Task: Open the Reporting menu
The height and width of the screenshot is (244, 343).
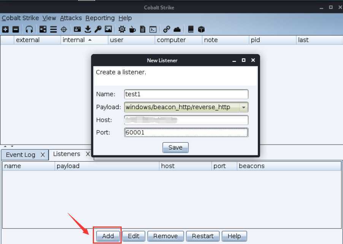Action: (x=100, y=18)
